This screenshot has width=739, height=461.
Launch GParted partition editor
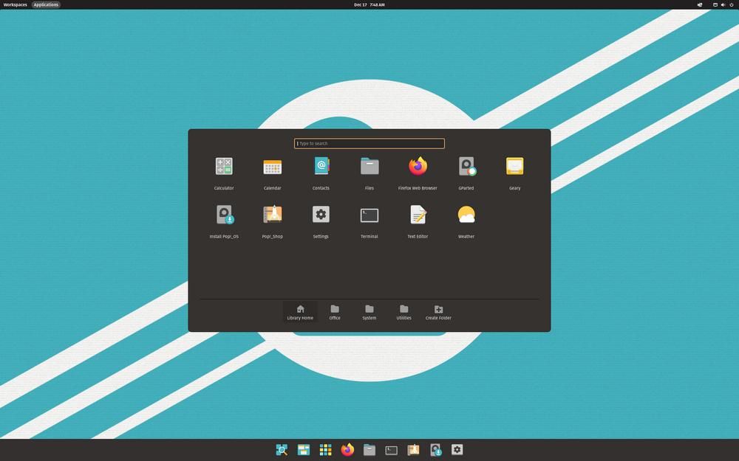click(466, 170)
